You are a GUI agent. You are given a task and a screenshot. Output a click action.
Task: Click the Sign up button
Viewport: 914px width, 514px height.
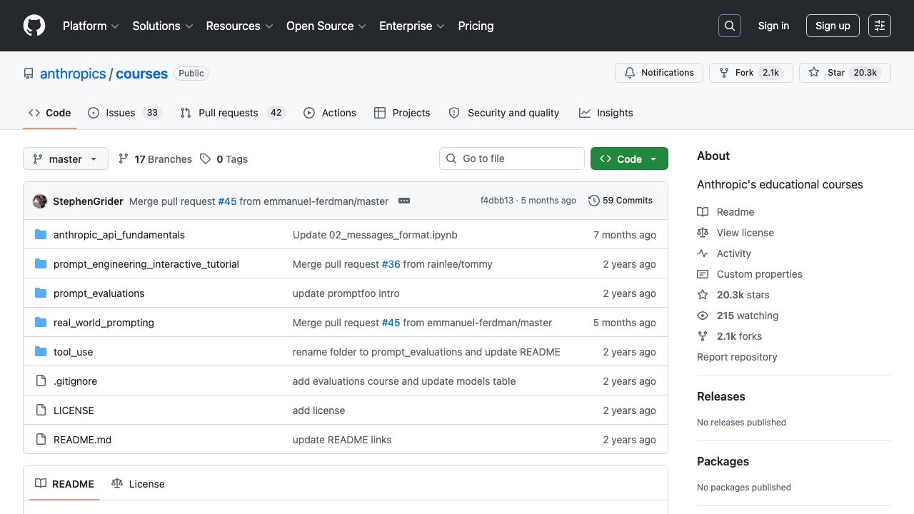[x=833, y=26]
